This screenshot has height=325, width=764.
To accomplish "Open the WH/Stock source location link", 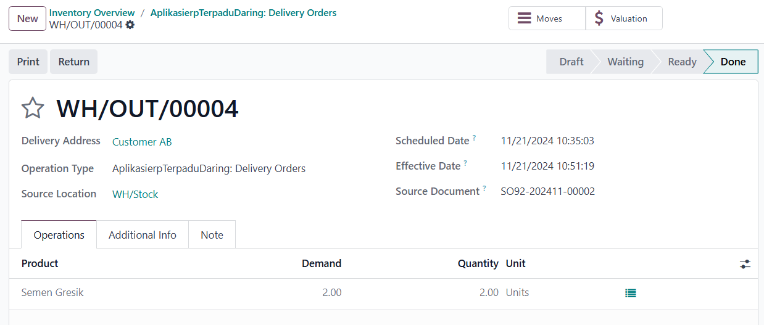I will point(135,194).
